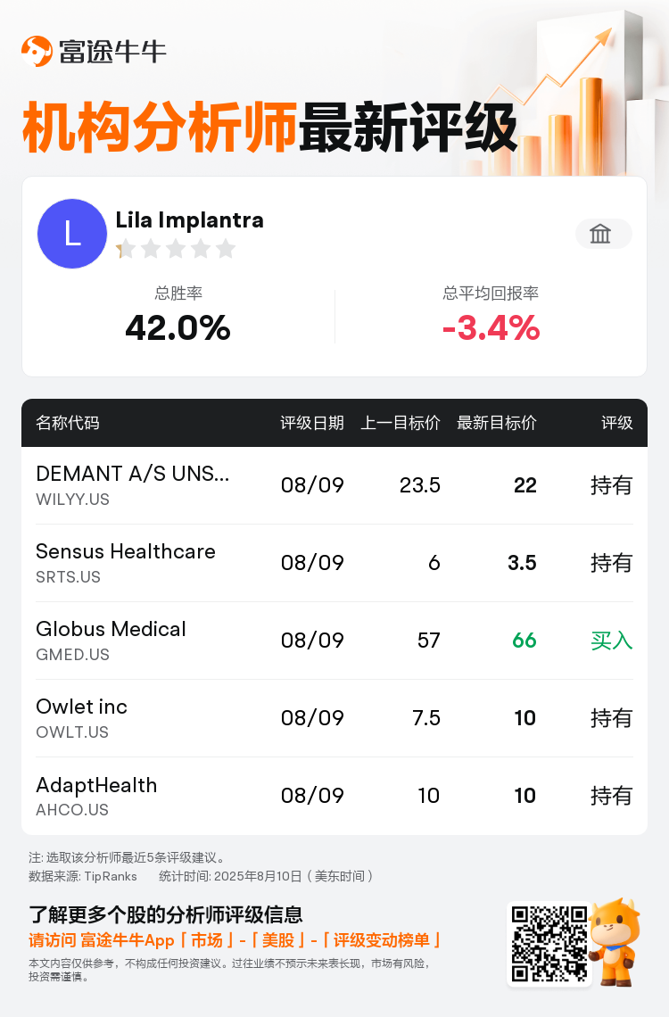Image resolution: width=669 pixels, height=1017 pixels.
Task: Click the 评级日期 column header
Action: pos(312,423)
